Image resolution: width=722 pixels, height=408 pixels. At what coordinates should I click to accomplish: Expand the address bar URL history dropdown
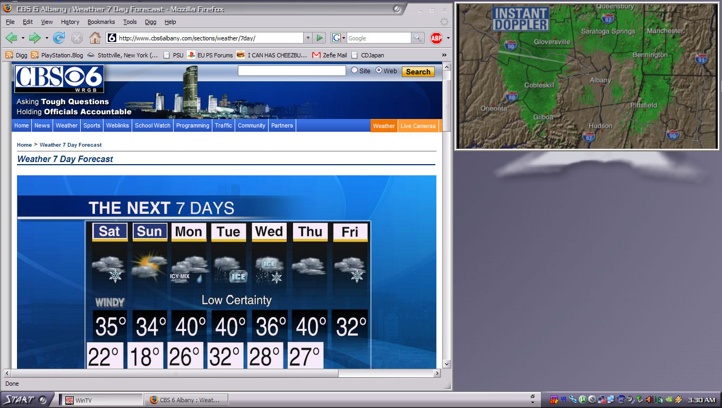[x=307, y=38]
